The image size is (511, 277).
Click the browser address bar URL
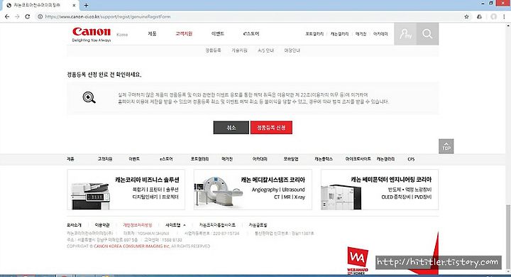pyautogui.click(x=108, y=16)
